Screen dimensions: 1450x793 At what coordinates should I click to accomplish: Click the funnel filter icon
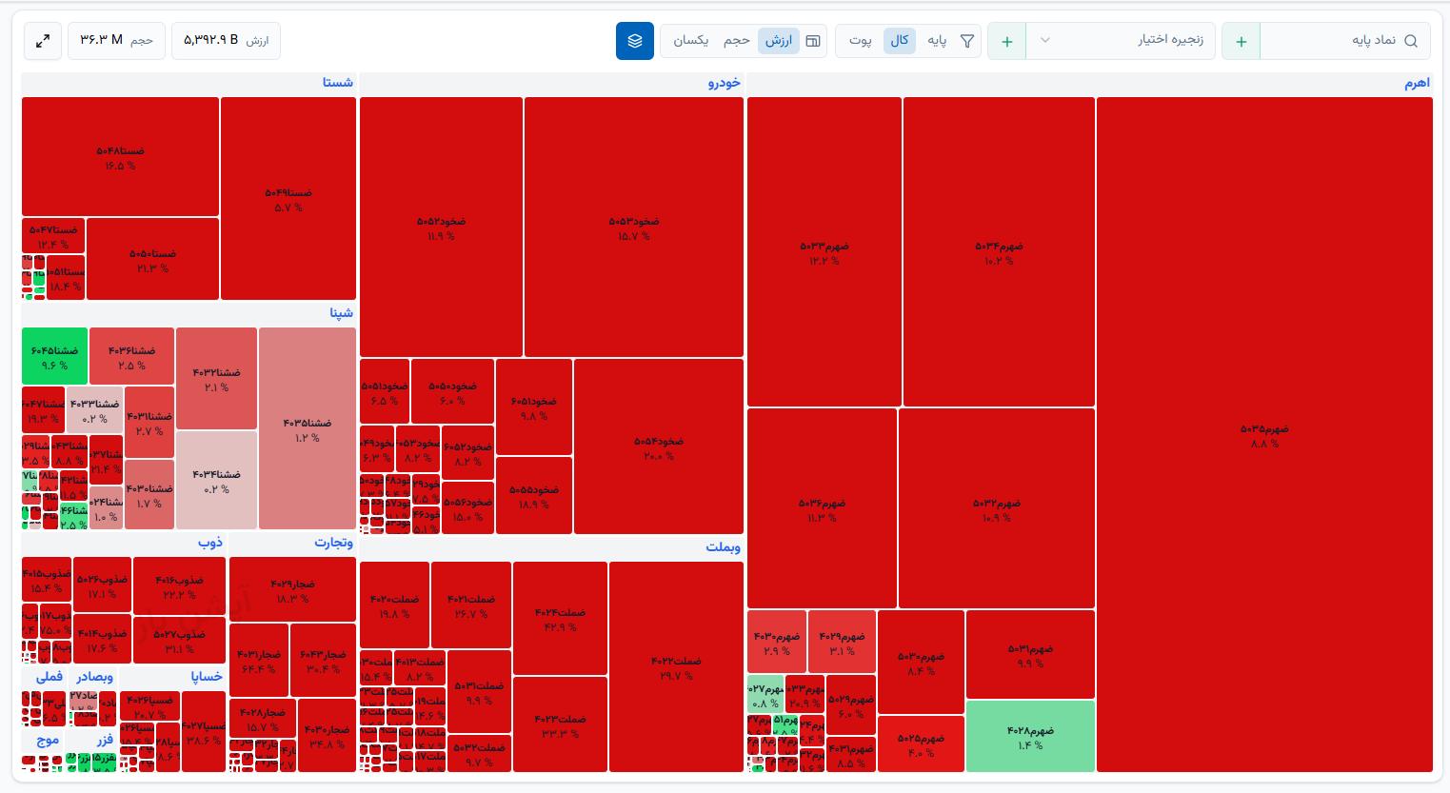[967, 41]
